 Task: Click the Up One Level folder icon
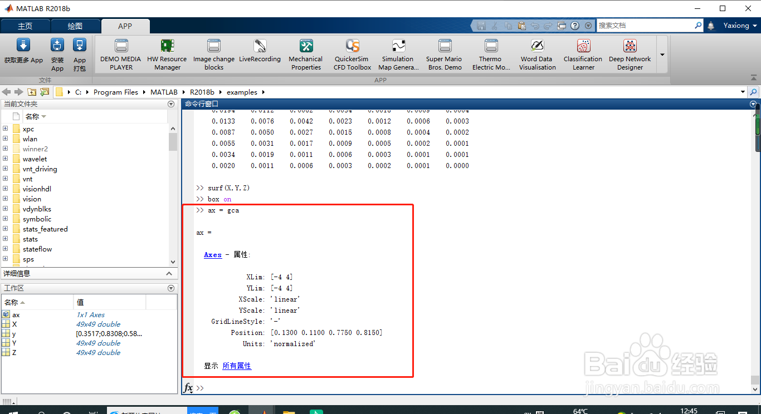click(32, 92)
